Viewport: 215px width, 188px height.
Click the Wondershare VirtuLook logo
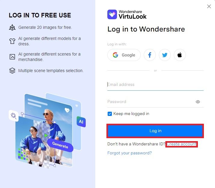[127, 14]
